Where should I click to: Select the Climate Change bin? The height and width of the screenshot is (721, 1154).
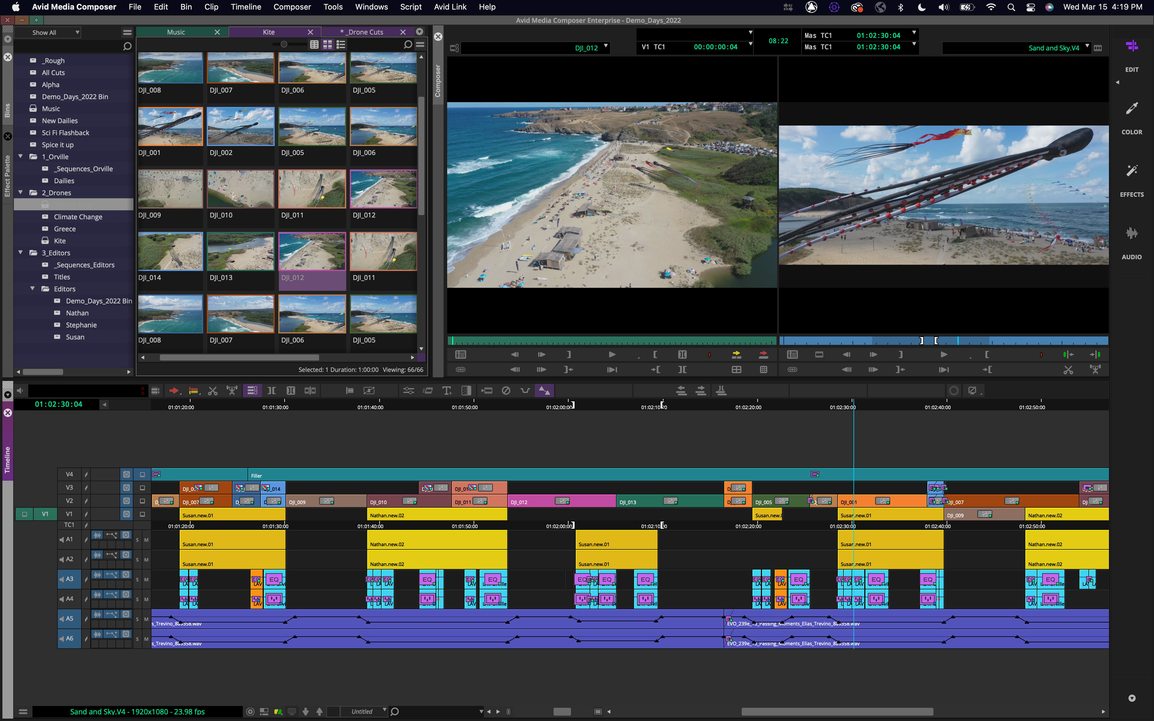pos(78,217)
